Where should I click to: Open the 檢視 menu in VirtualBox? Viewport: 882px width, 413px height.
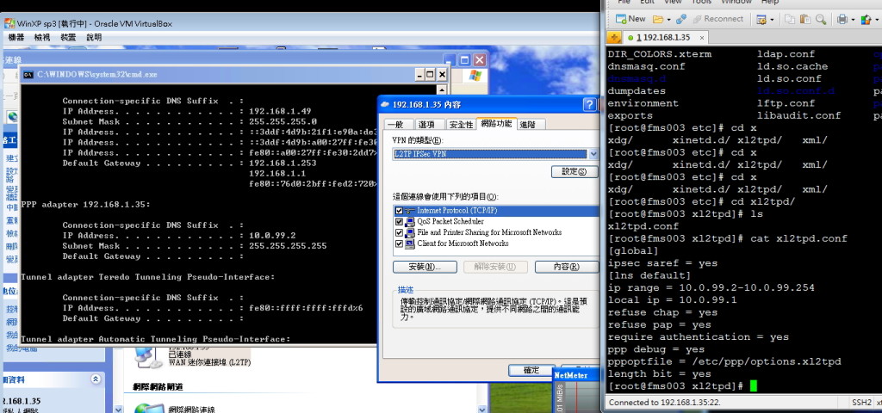[42, 38]
